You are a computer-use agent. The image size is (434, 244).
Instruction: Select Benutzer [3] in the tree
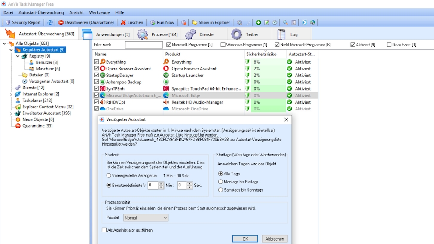(x=47, y=63)
